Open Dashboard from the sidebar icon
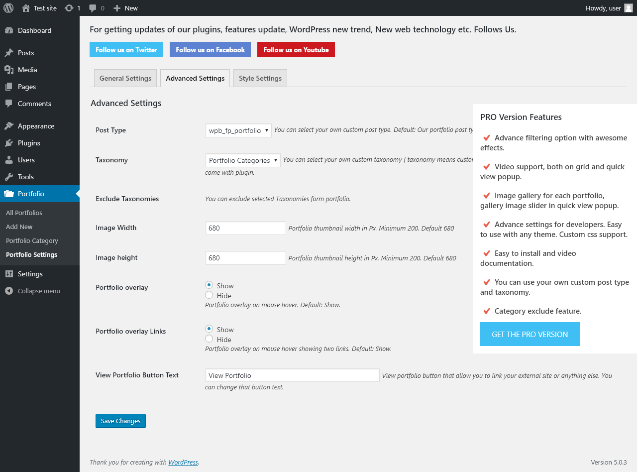637x472 pixels. pyautogui.click(x=9, y=30)
